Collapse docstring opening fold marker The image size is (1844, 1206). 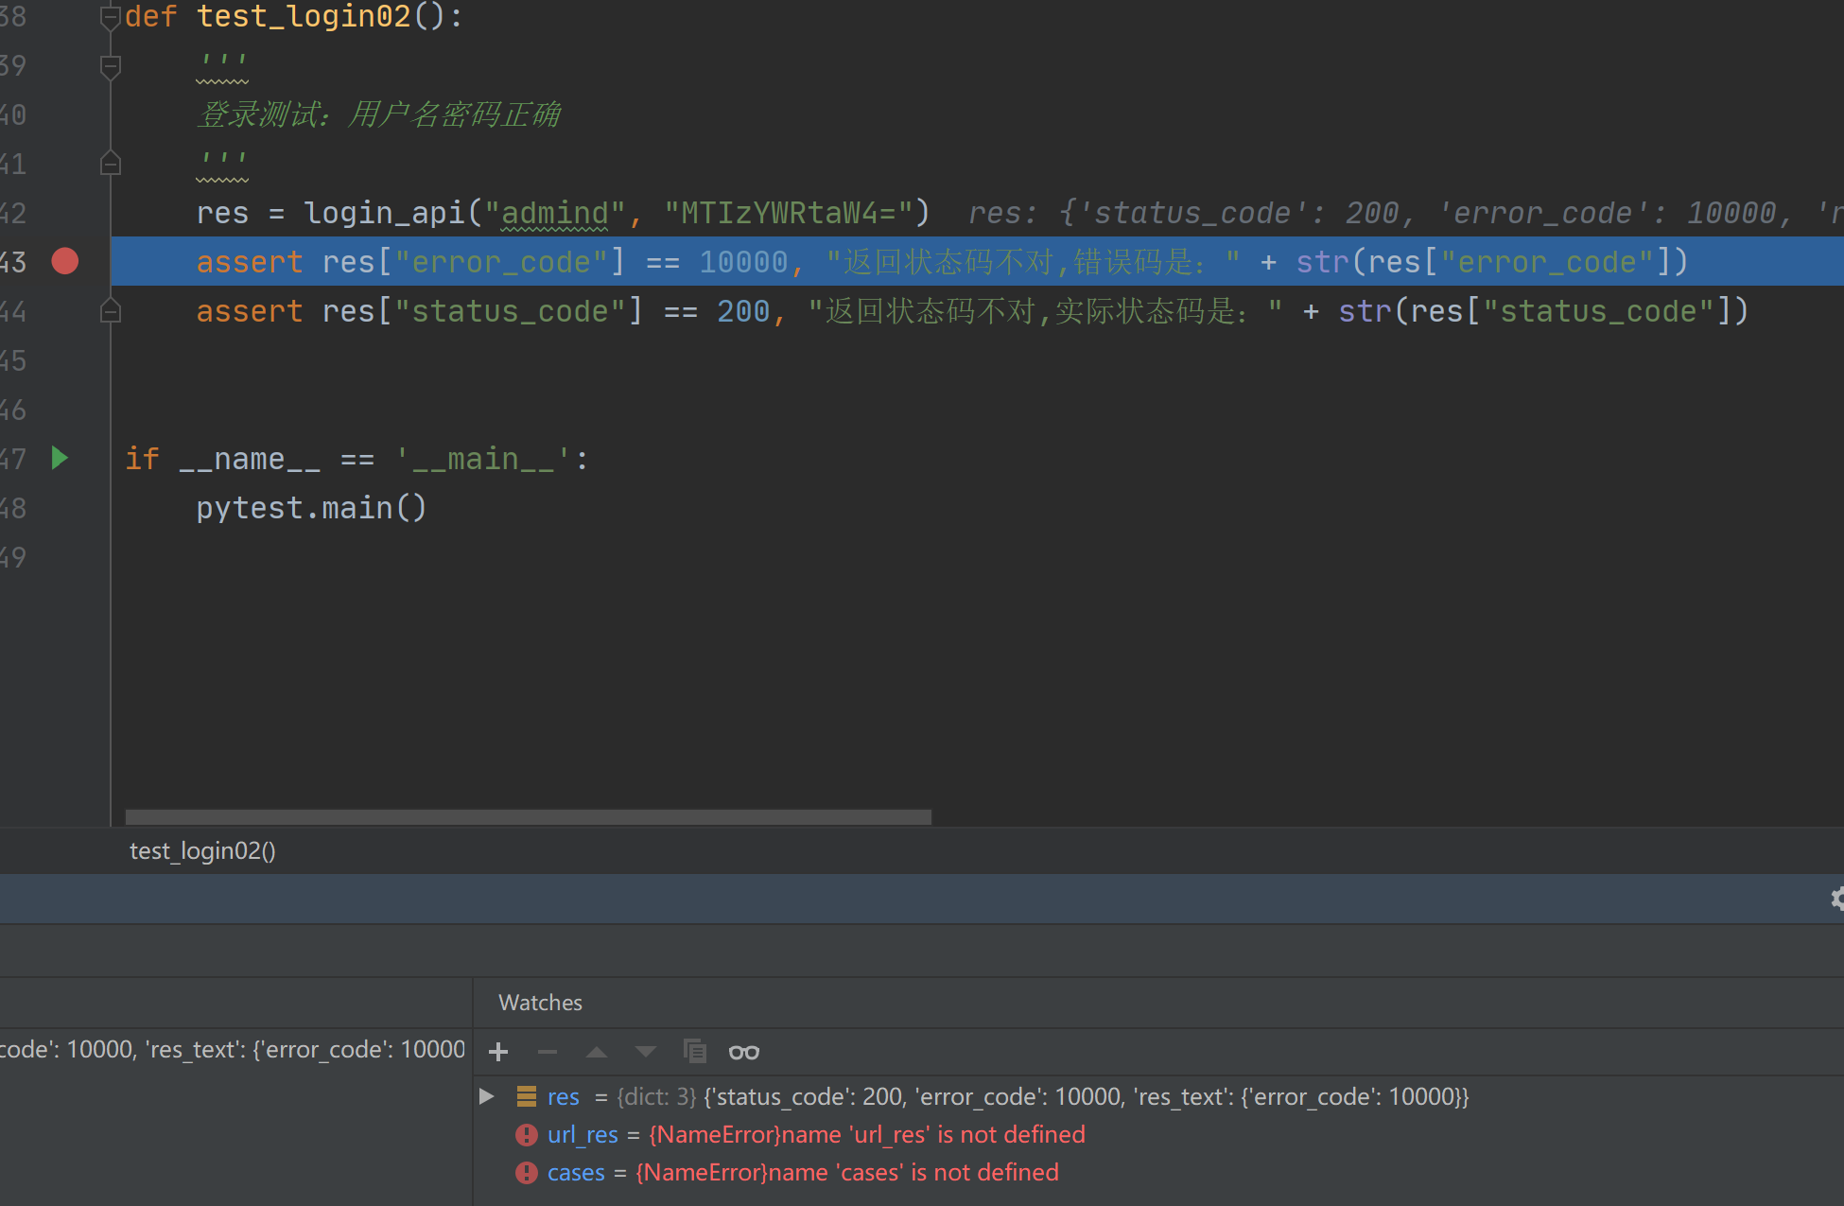click(x=111, y=66)
